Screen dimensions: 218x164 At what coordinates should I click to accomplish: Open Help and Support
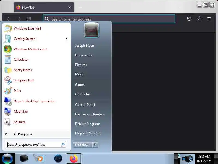point(88,133)
